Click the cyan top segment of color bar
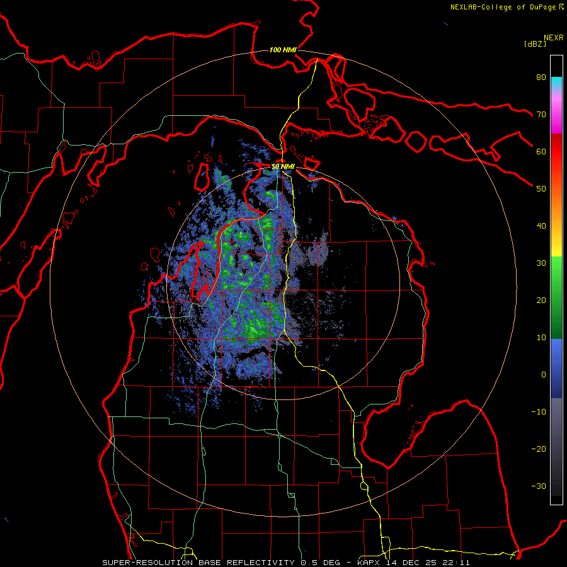This screenshot has height=567, width=567. pos(556,83)
